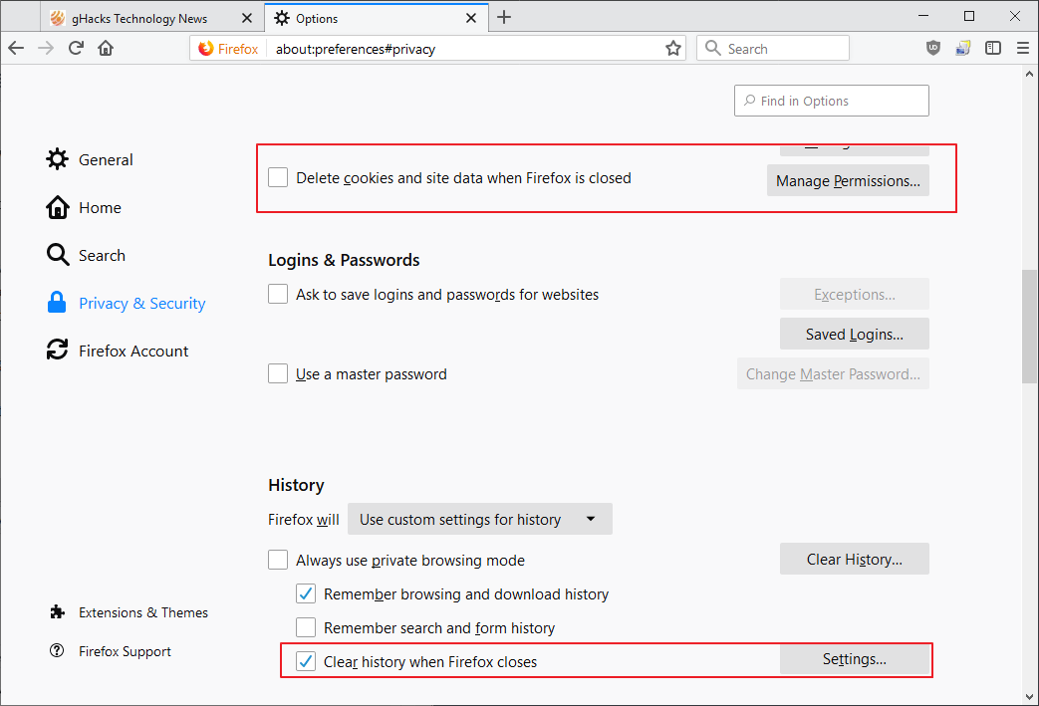Screen dimensions: 1039x706
Task: Bookmark this page with the star
Action: pyautogui.click(x=673, y=49)
